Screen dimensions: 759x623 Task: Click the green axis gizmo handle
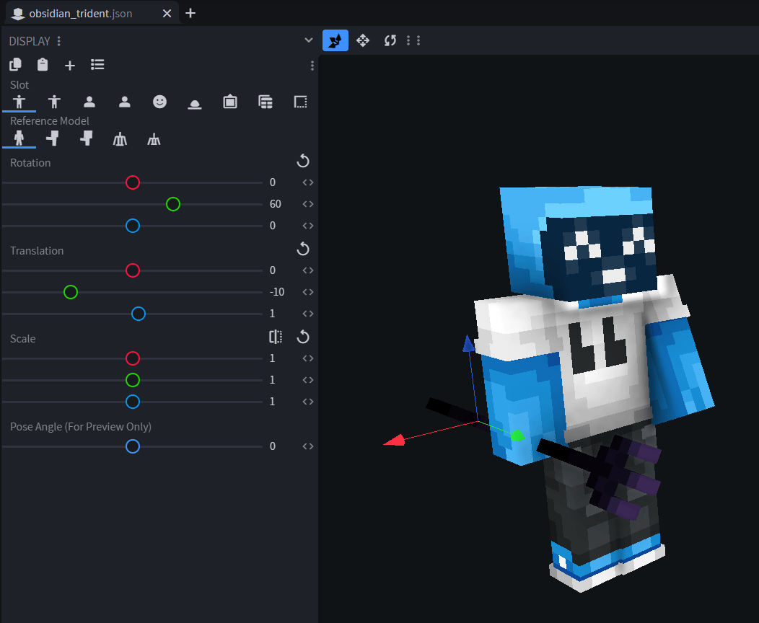click(517, 436)
